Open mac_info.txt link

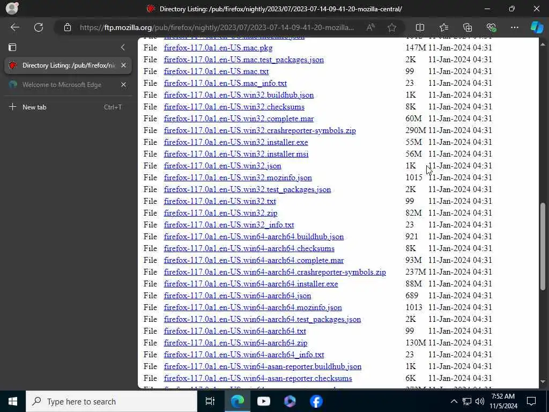tap(225, 83)
